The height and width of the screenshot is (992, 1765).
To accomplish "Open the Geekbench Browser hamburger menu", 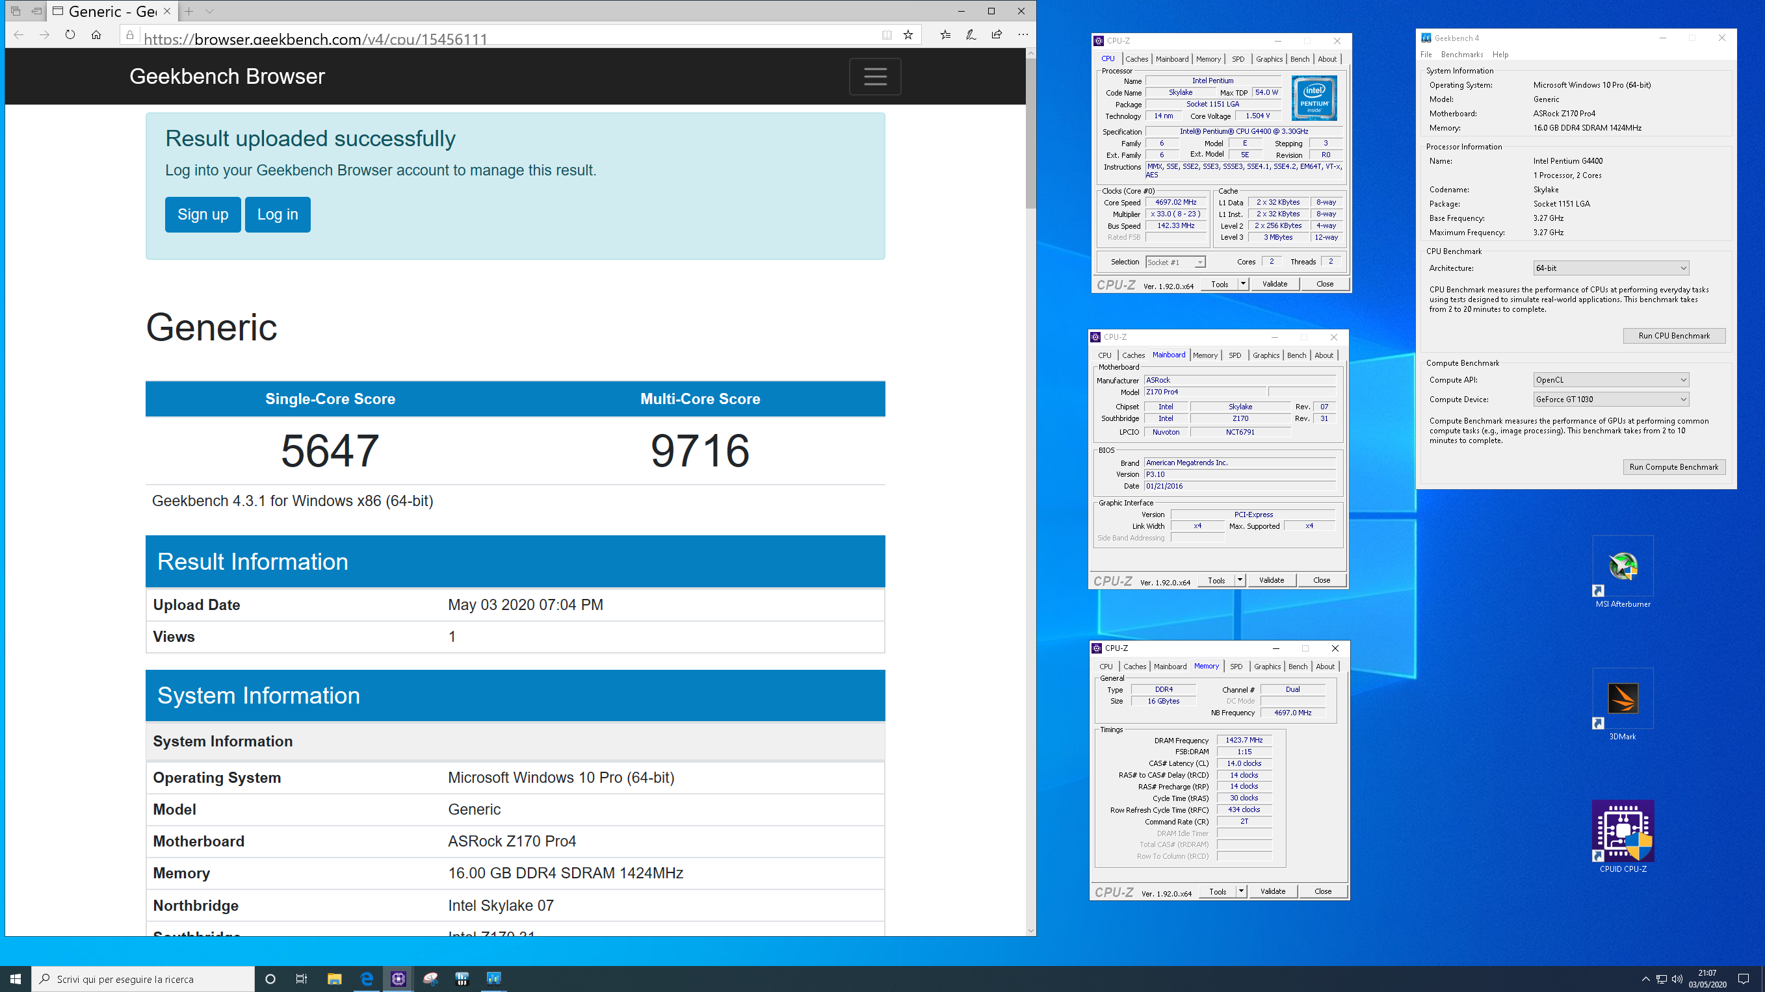I will 875,76.
